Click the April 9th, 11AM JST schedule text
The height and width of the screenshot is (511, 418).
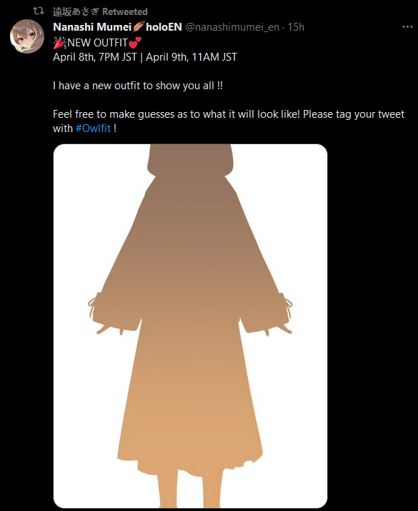(x=191, y=57)
